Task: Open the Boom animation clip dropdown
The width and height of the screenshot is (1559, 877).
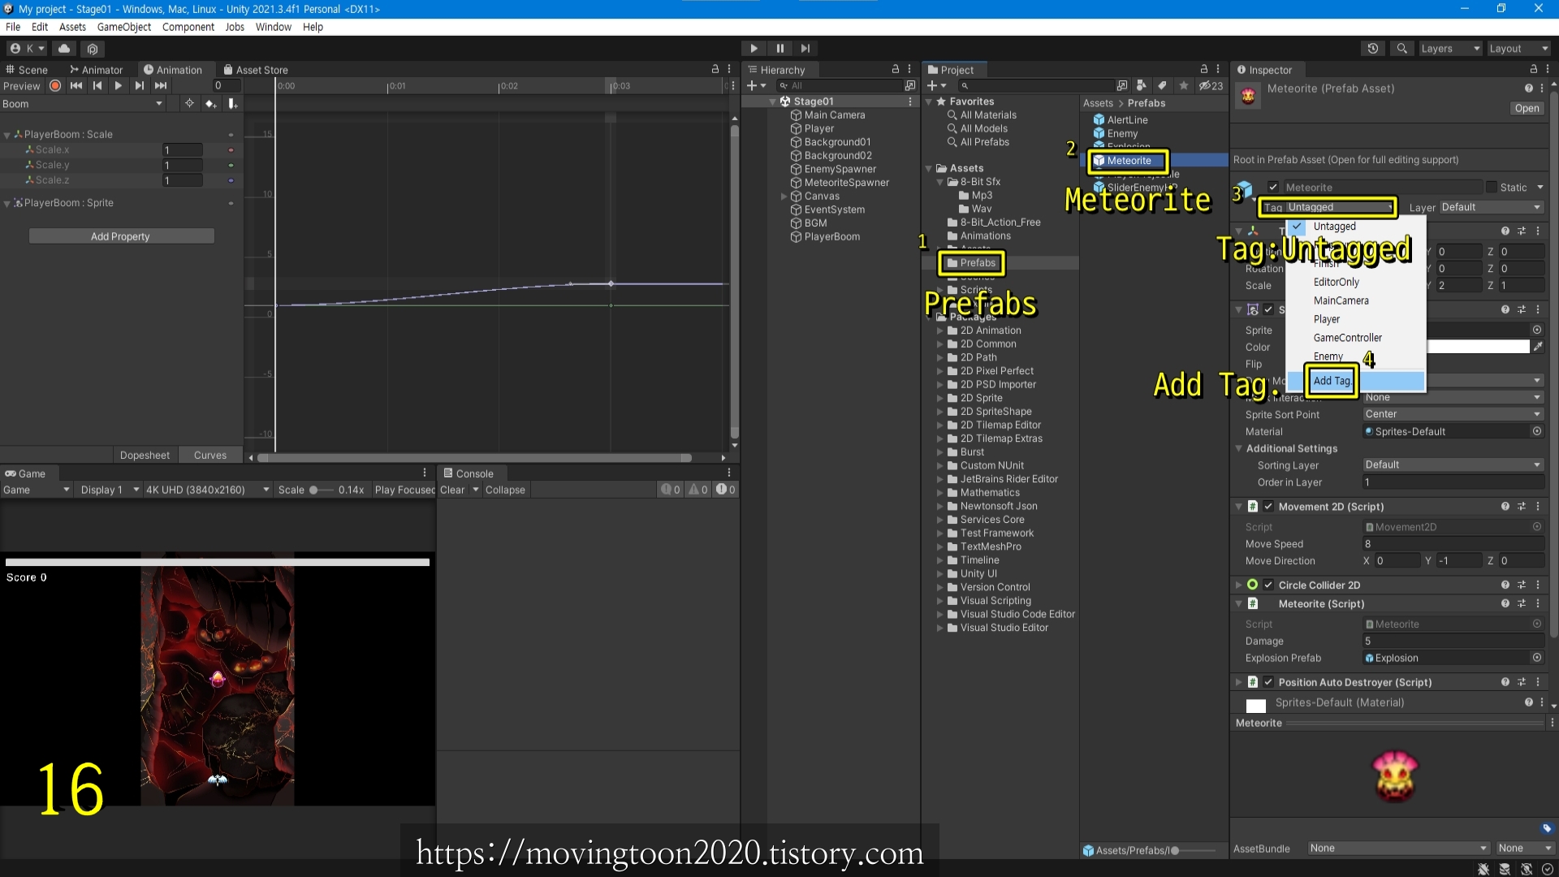Action: [83, 104]
